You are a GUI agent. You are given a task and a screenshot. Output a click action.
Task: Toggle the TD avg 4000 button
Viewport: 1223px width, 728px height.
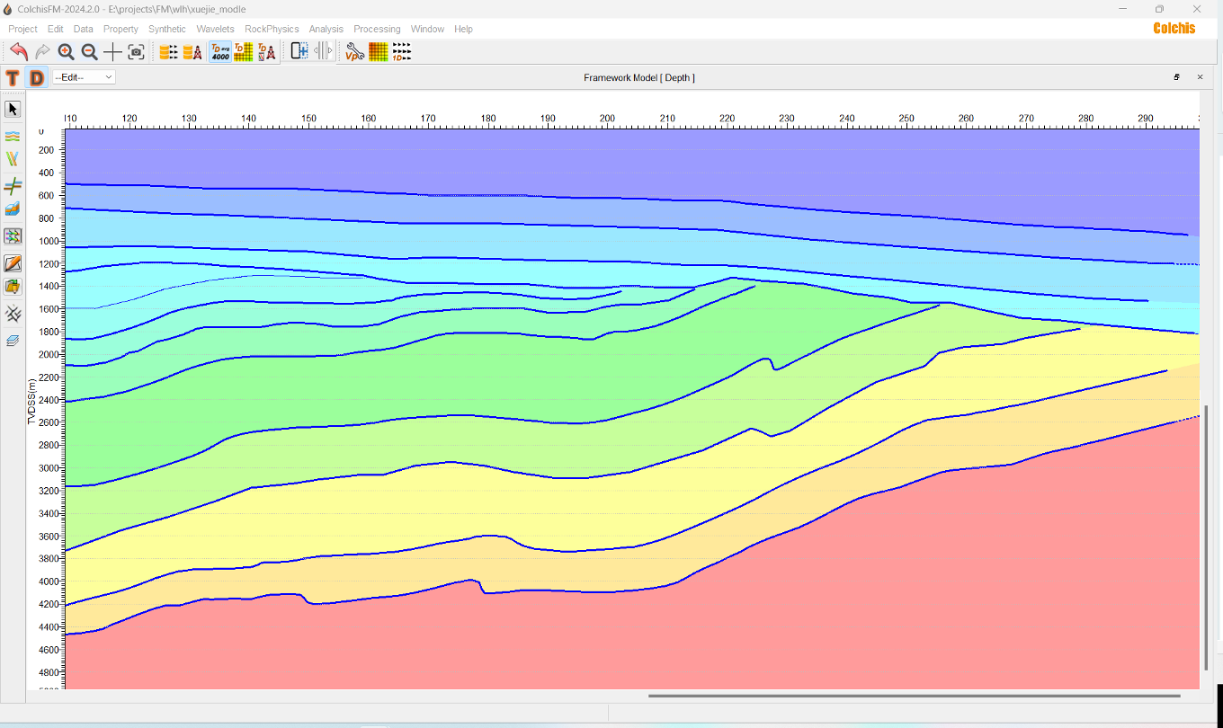click(x=220, y=52)
